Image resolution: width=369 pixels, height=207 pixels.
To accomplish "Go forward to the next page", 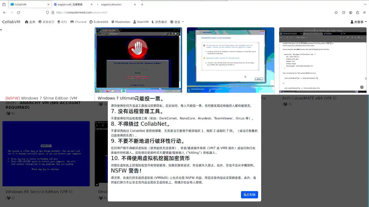I will click(x=12, y=12).
